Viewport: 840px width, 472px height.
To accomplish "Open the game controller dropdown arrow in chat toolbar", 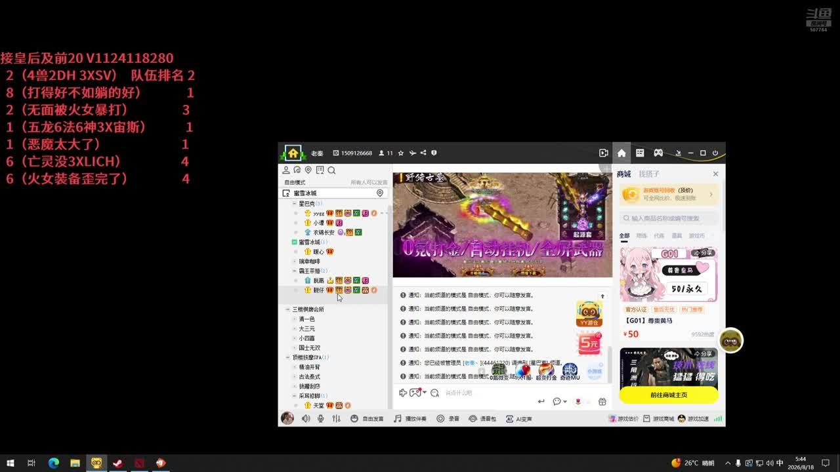I will coord(425,393).
